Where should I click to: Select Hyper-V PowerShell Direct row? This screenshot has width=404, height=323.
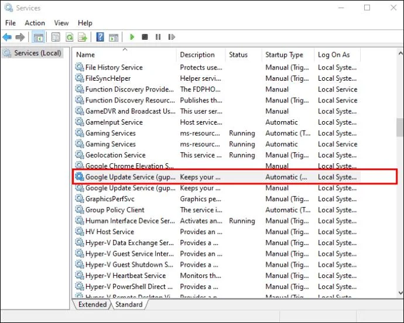click(217, 287)
